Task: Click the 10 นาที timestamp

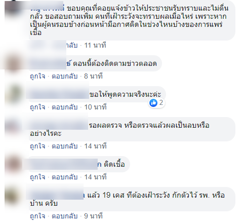Action: (95, 107)
